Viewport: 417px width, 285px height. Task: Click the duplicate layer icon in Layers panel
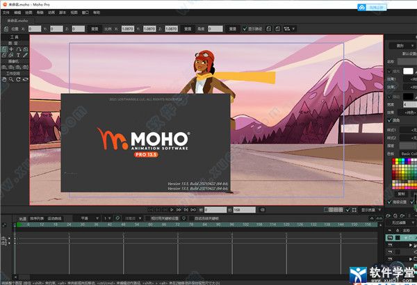(x=395, y=215)
